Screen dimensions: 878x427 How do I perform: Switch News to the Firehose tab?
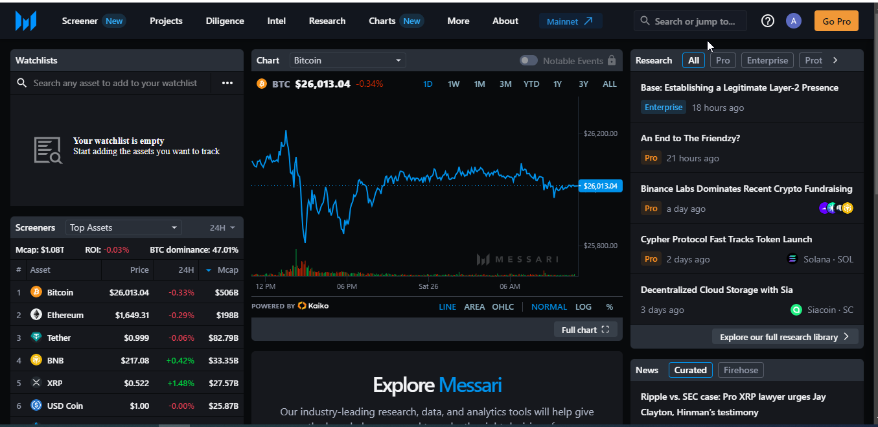(741, 370)
